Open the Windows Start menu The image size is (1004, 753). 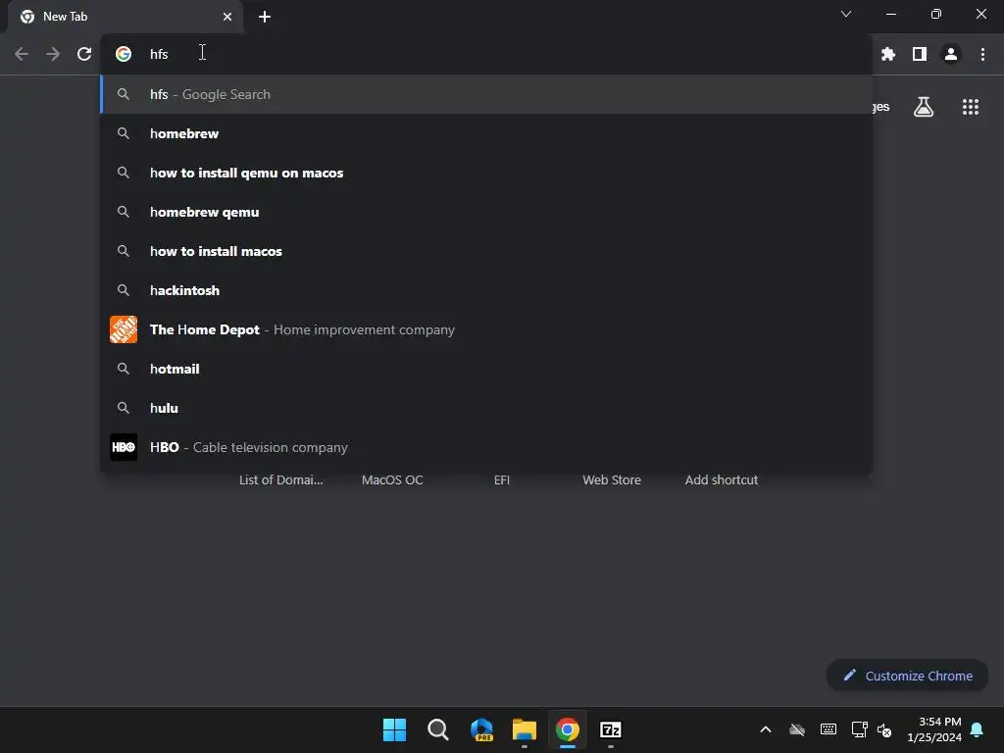click(394, 729)
